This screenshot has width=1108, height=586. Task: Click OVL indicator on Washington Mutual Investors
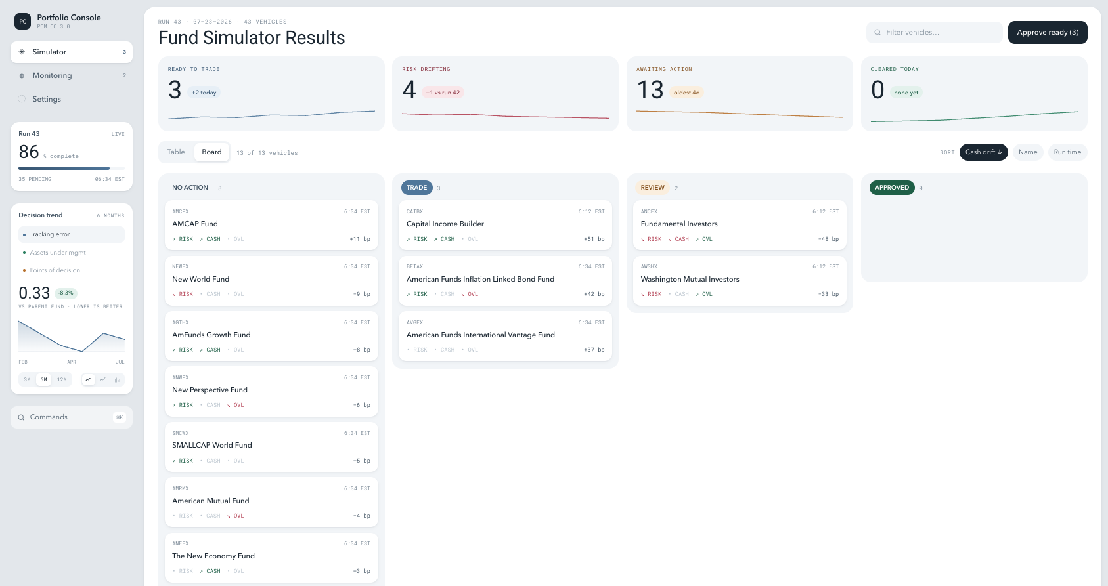click(704, 294)
